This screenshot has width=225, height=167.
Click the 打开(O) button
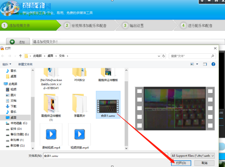(181, 163)
